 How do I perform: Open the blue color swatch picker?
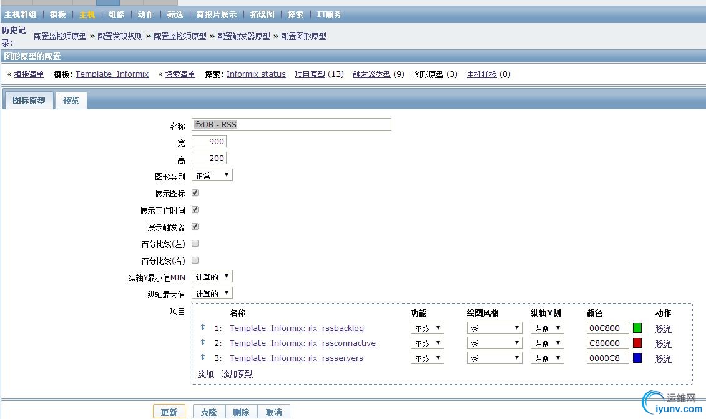point(637,358)
